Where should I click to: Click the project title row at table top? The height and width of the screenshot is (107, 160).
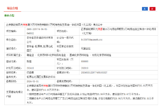81,25
